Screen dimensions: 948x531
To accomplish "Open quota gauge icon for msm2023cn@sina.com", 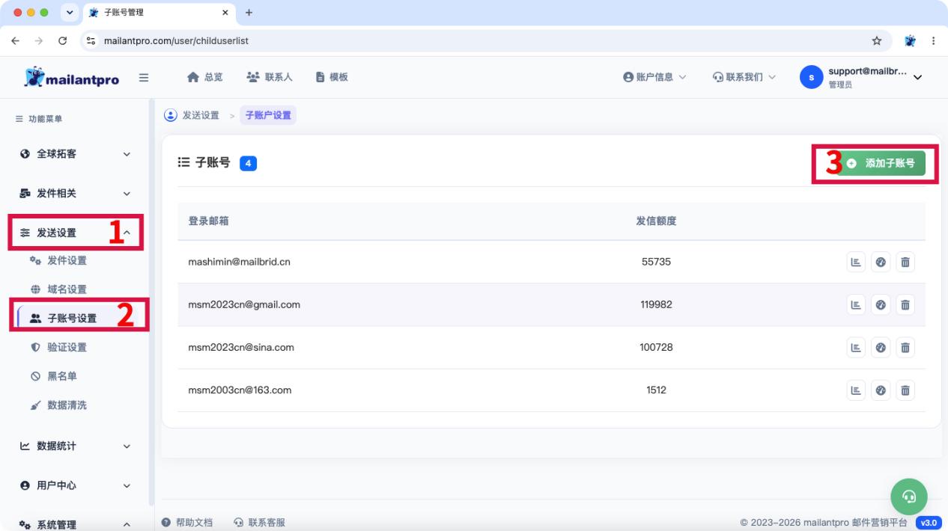I will coord(881,347).
